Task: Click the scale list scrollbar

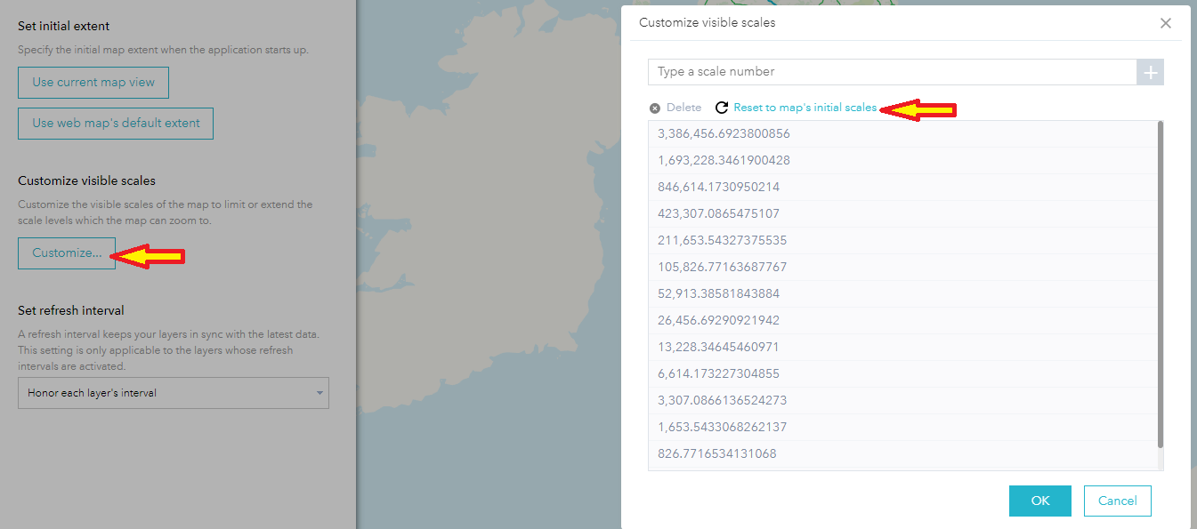Action: [x=1161, y=267]
